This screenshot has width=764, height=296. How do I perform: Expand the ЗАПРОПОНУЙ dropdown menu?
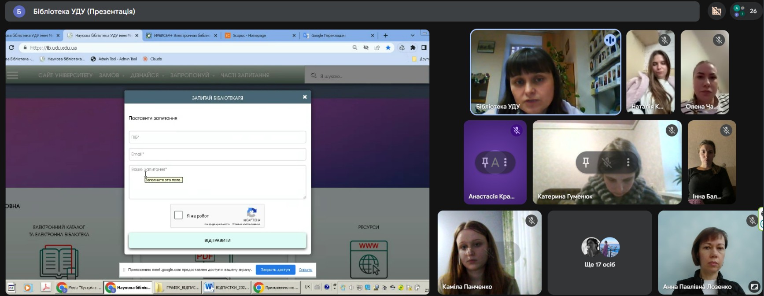pos(192,75)
